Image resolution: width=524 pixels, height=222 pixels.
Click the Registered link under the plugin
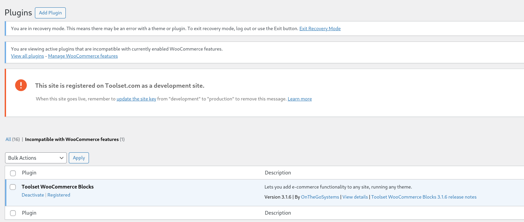[59, 195]
